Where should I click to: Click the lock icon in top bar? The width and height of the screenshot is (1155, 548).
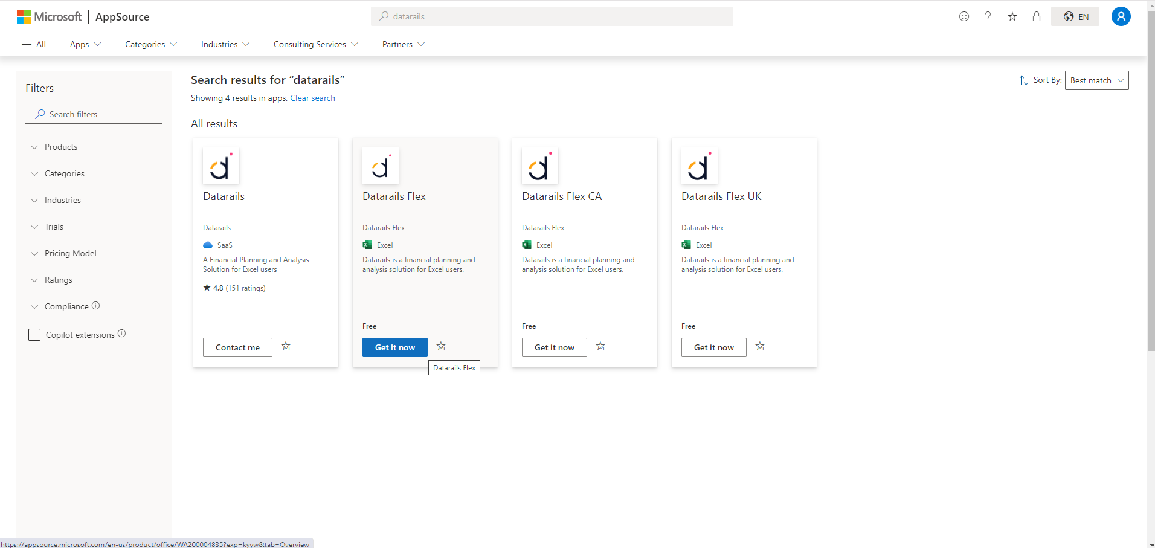[x=1037, y=16]
